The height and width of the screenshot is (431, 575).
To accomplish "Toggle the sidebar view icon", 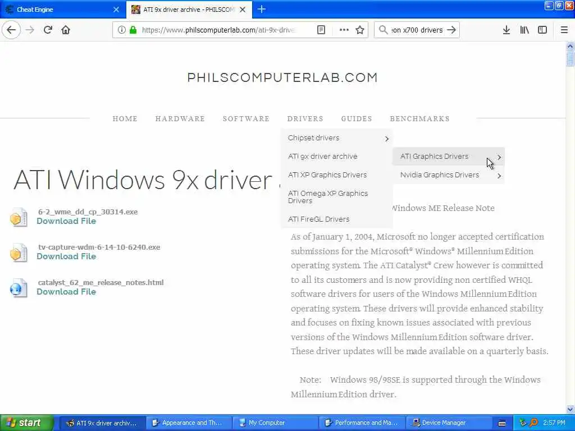I will point(542,30).
